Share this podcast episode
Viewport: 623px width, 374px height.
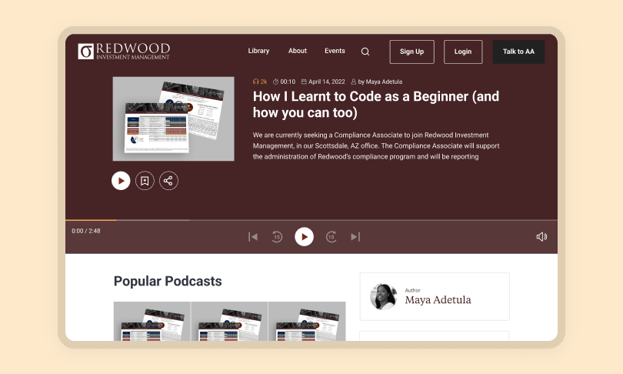coord(168,181)
